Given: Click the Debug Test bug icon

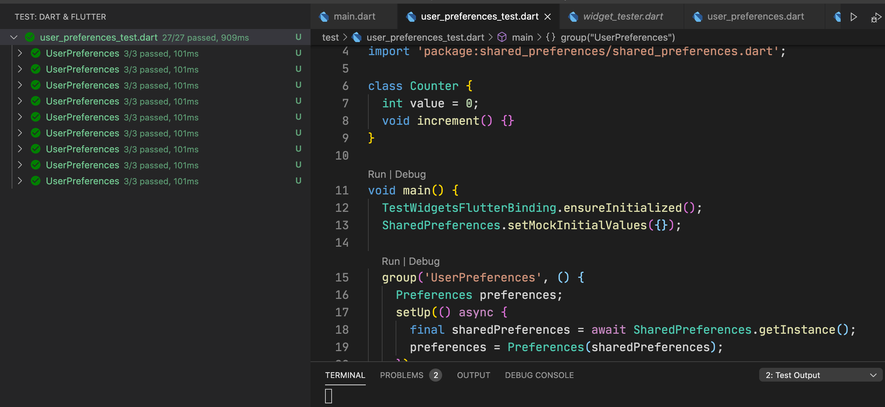Looking at the screenshot, I should [875, 17].
